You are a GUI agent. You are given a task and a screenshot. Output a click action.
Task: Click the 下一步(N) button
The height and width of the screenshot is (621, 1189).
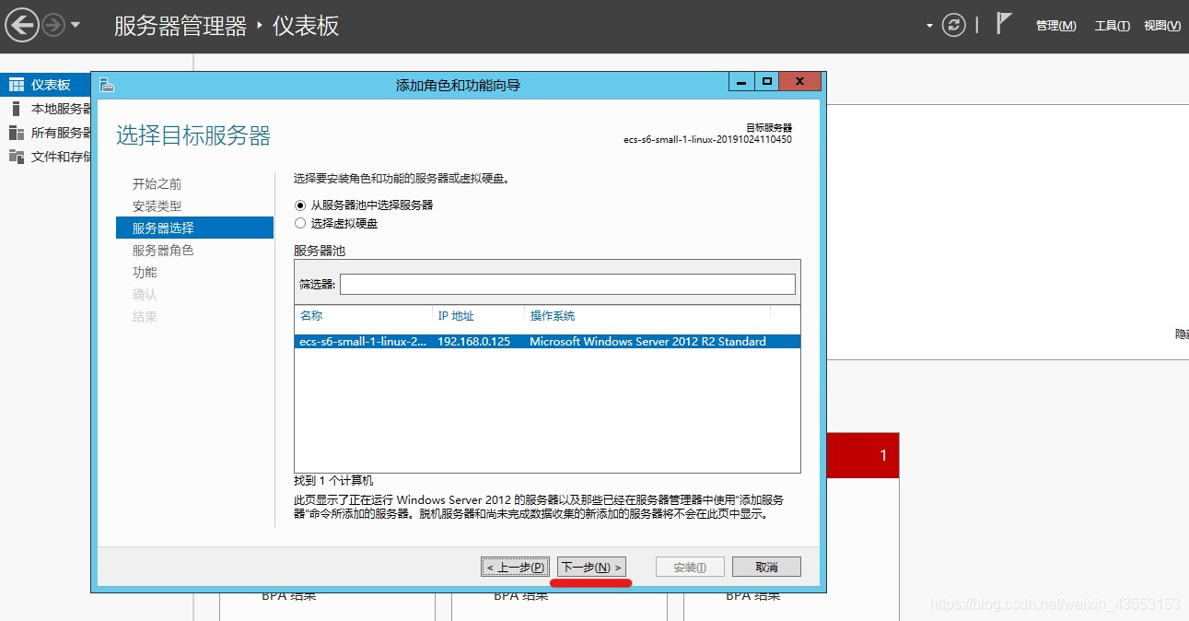(x=589, y=566)
